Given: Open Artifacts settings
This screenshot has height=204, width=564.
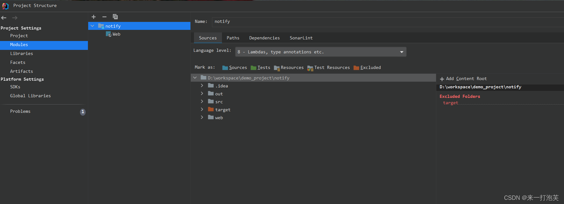Looking at the screenshot, I should (x=44, y=71).
